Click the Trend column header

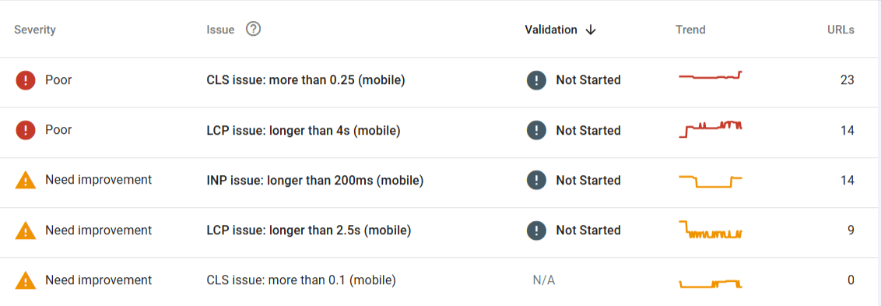point(690,30)
